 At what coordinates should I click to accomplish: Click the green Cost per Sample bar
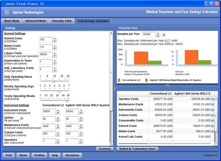(x=204, y=62)
